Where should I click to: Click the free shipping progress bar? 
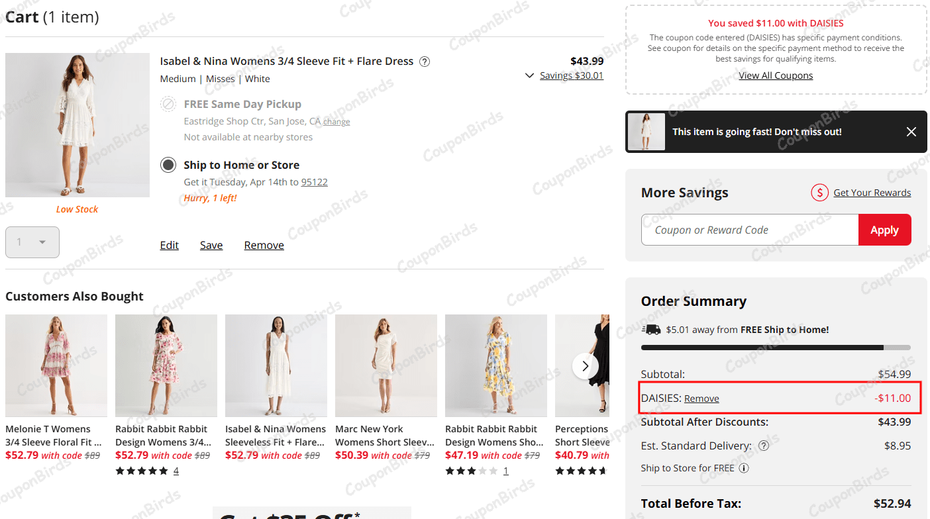[x=776, y=347]
